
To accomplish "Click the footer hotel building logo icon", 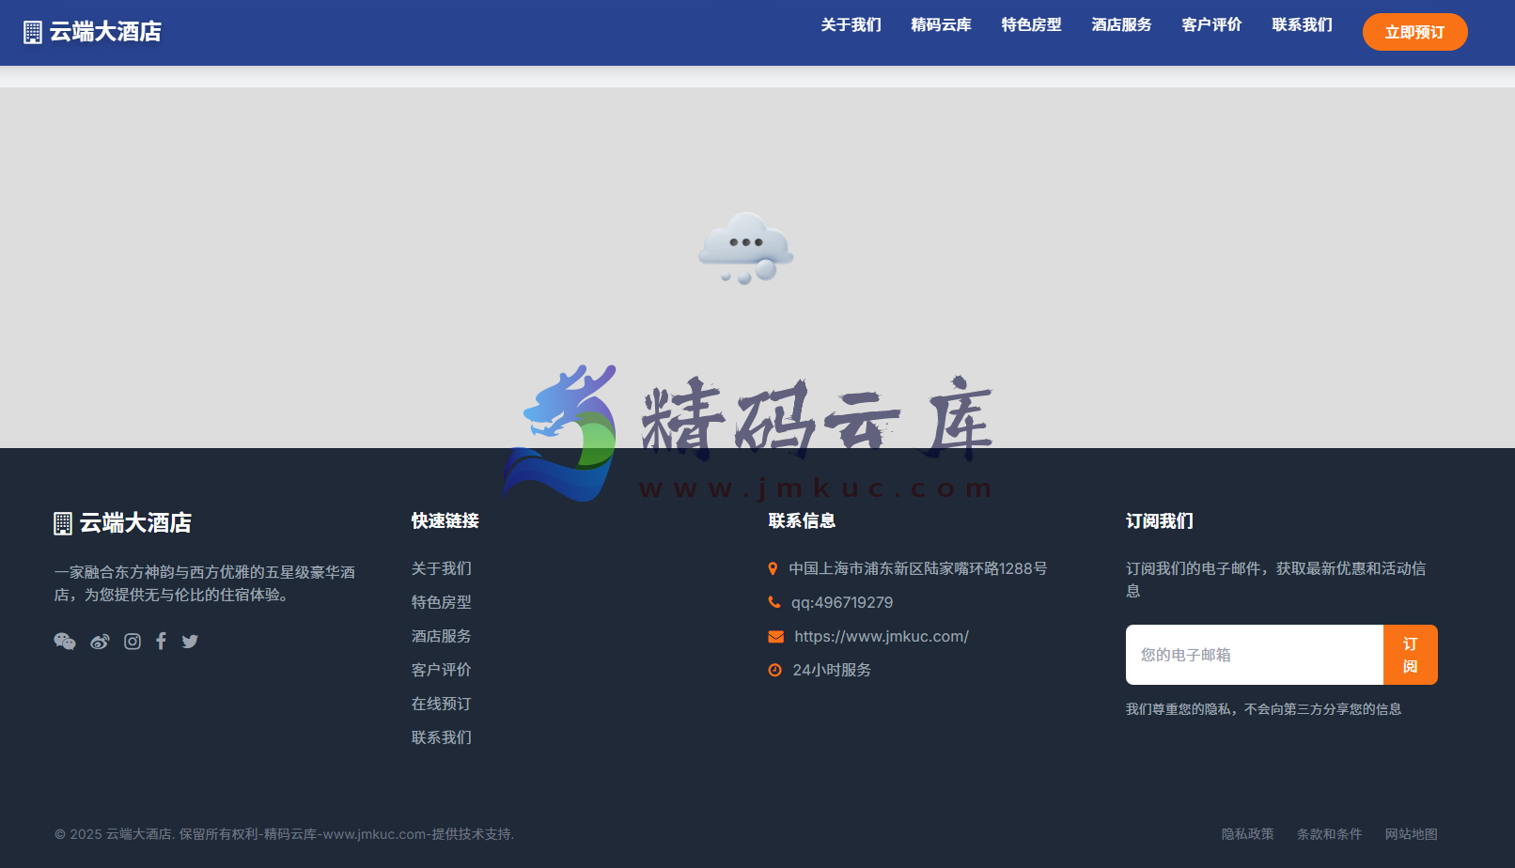I will pos(63,523).
